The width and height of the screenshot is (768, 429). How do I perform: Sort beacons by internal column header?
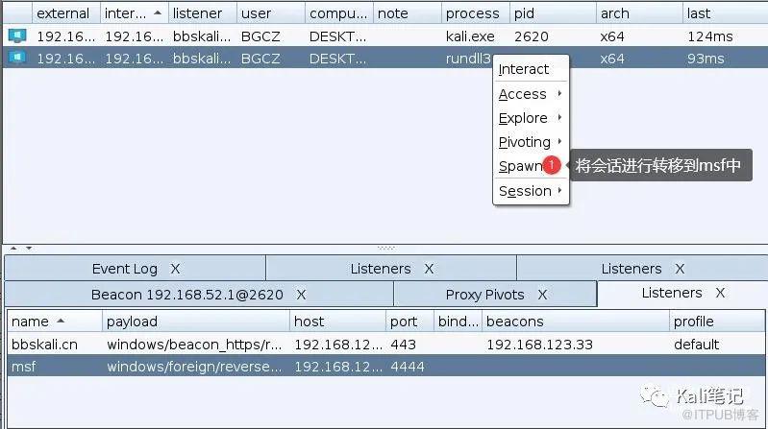[x=135, y=13]
